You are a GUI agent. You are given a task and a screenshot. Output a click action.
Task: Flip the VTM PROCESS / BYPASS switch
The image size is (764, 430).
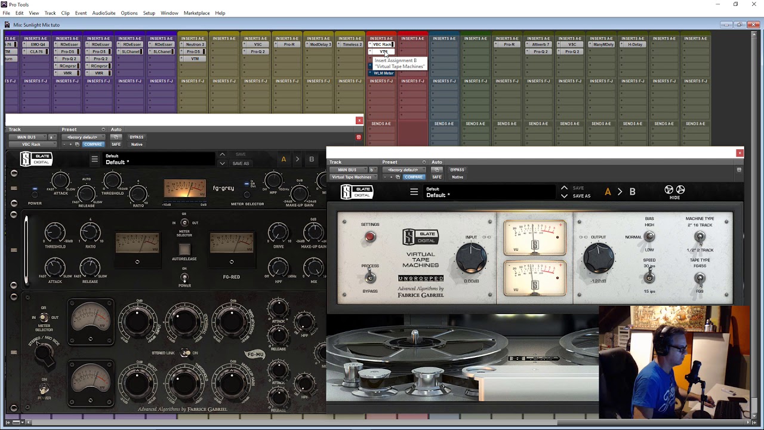(x=370, y=278)
